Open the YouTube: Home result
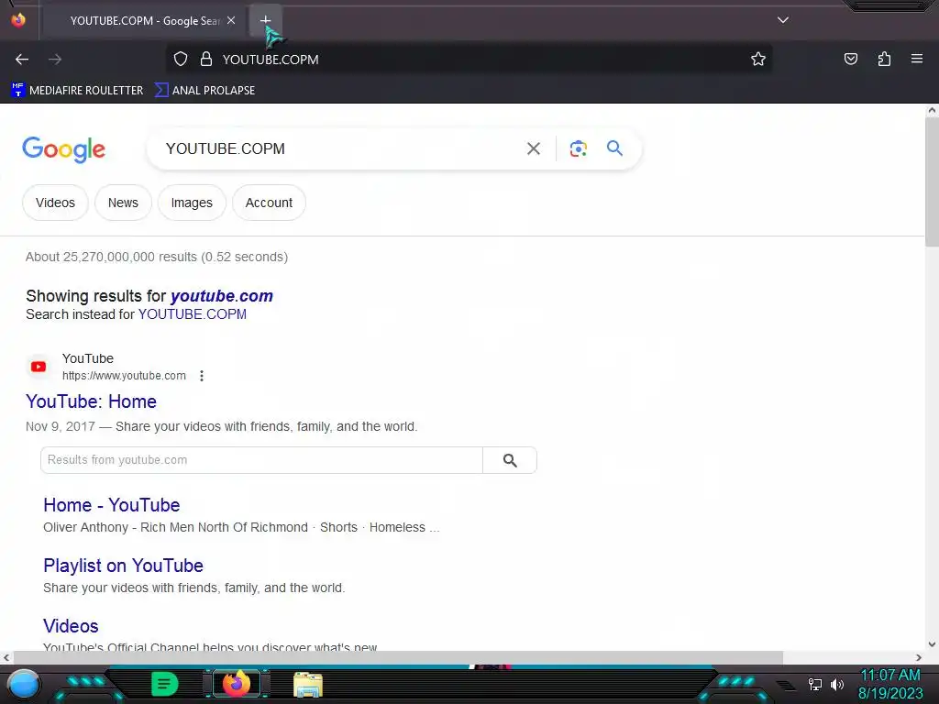Image resolution: width=939 pixels, height=704 pixels. click(91, 401)
